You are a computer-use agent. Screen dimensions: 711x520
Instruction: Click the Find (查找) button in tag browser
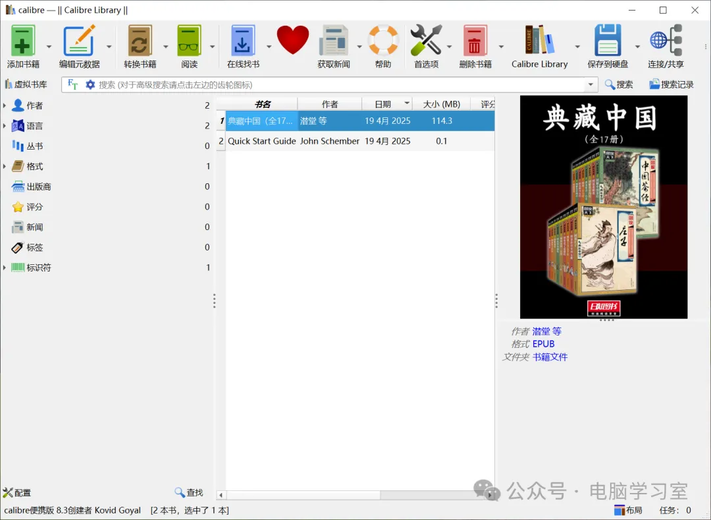(x=189, y=492)
